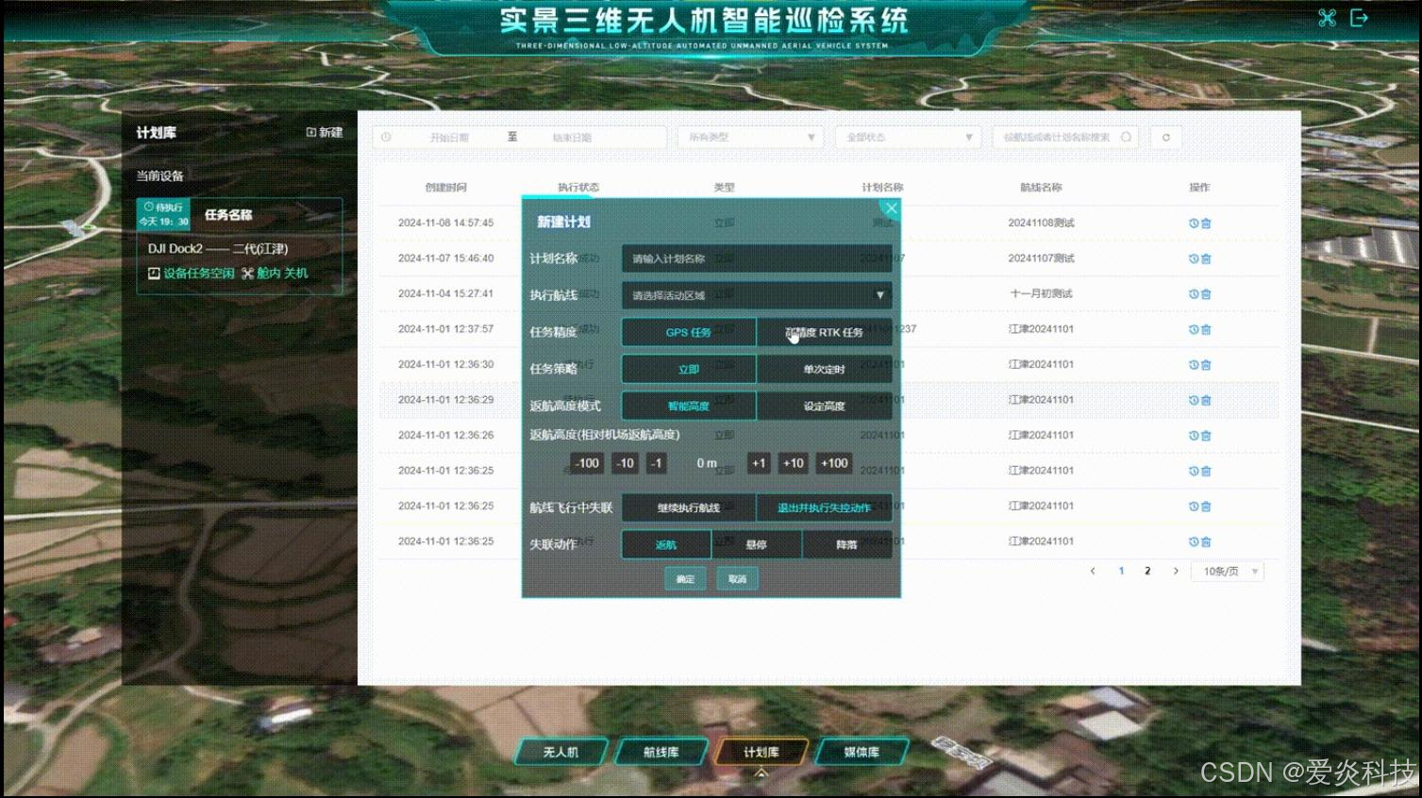Select 智能高度 return altitude mode
Screen dimensions: 1422x798
689,406
